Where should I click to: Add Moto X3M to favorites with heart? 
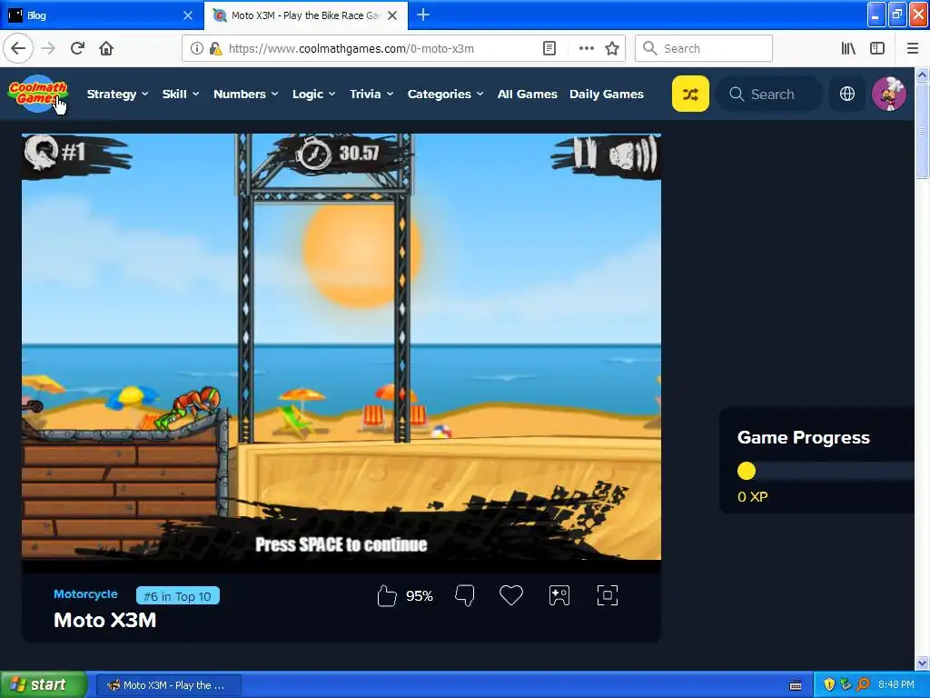coord(511,595)
